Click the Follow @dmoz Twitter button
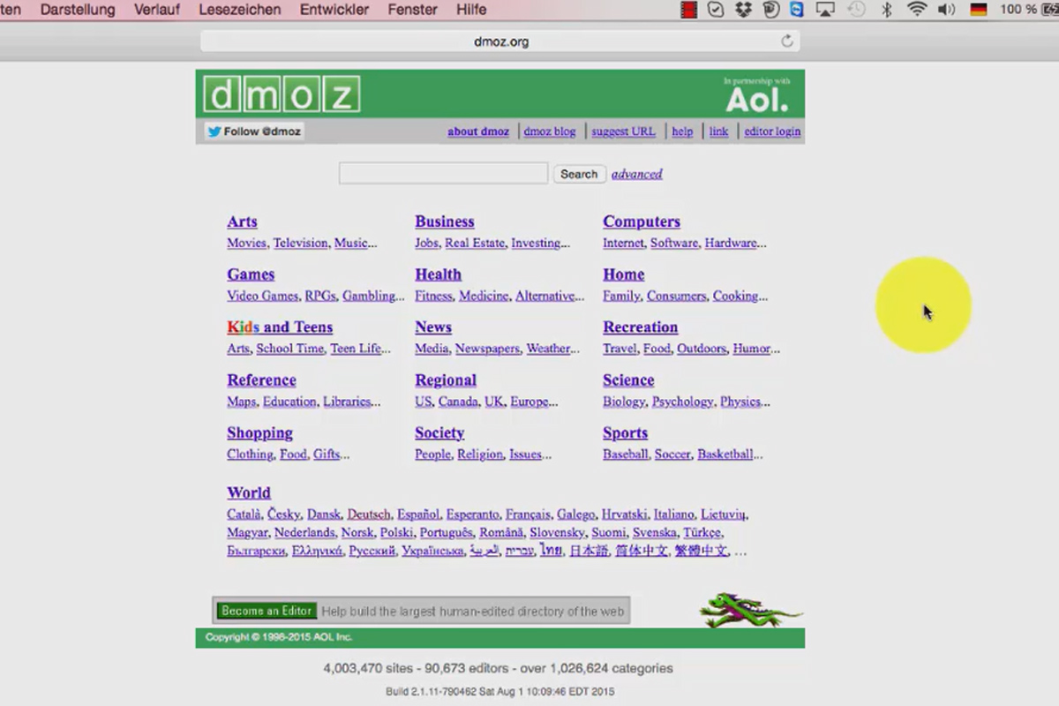The width and height of the screenshot is (1059, 706). click(254, 131)
